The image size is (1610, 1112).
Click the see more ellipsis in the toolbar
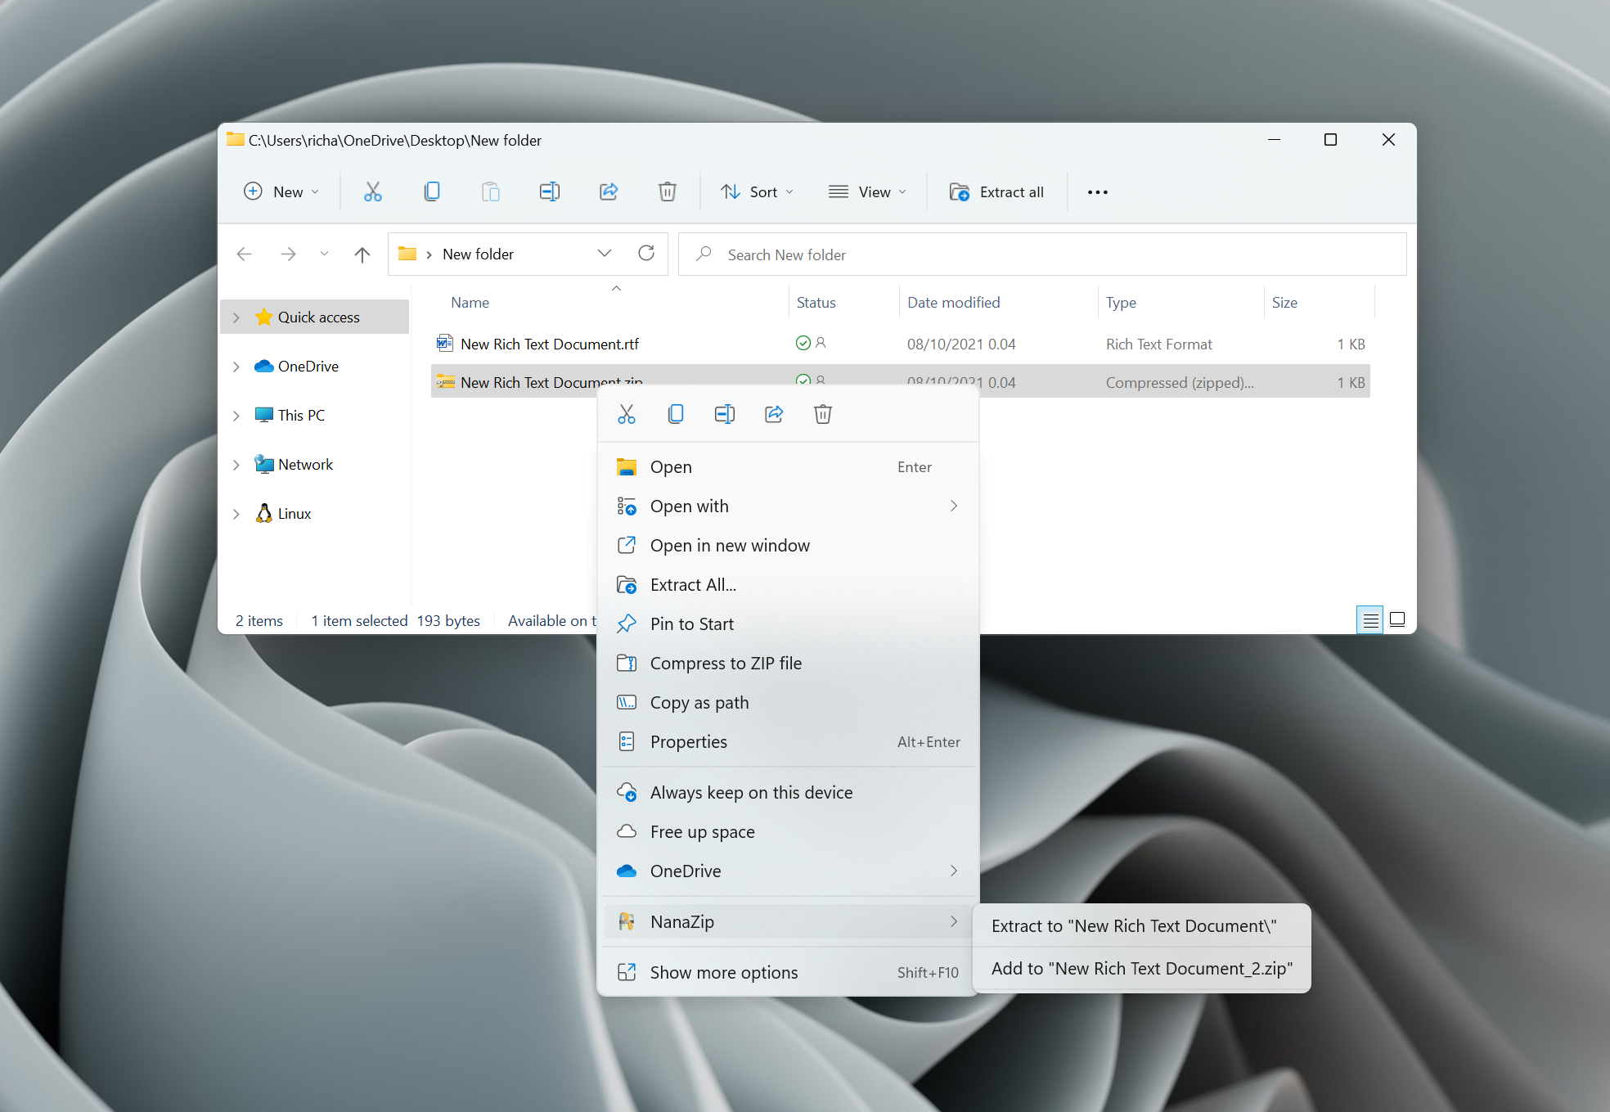(1097, 191)
